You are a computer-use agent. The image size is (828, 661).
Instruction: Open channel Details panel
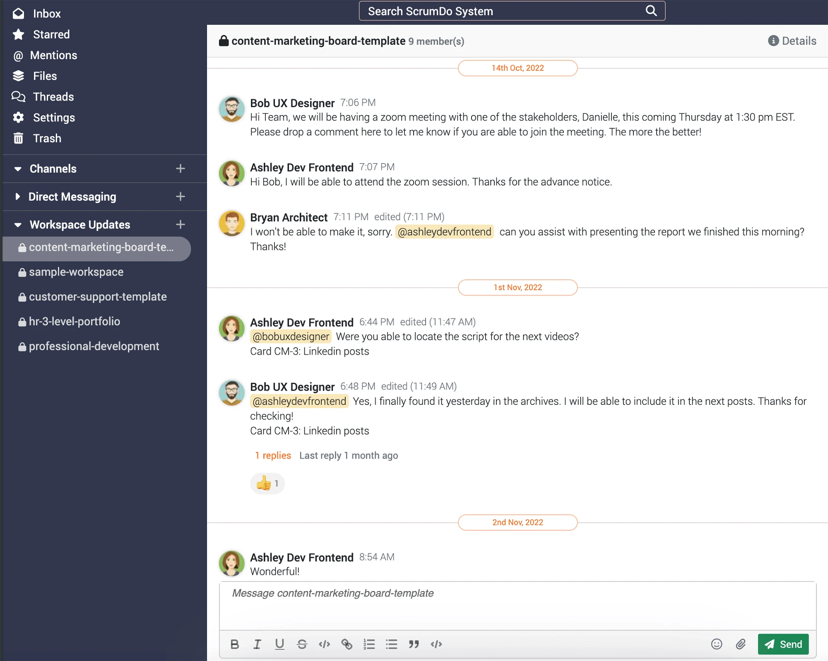[x=792, y=41]
